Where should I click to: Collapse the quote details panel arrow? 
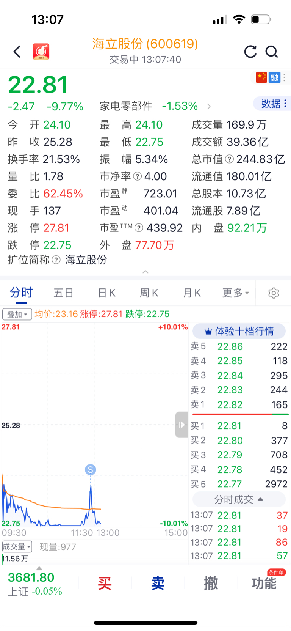pos(145,272)
